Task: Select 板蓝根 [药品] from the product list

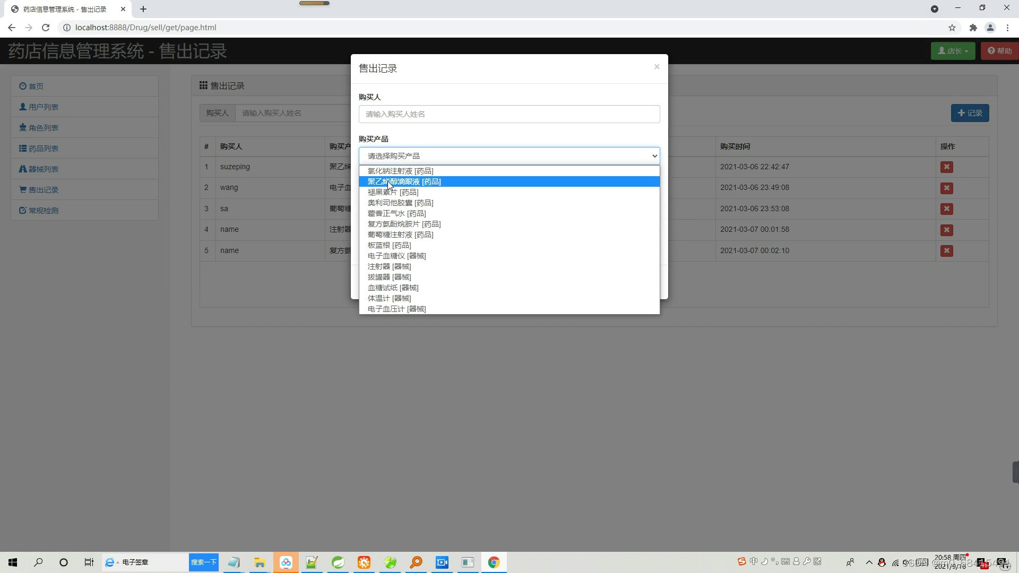Action: 389,245
